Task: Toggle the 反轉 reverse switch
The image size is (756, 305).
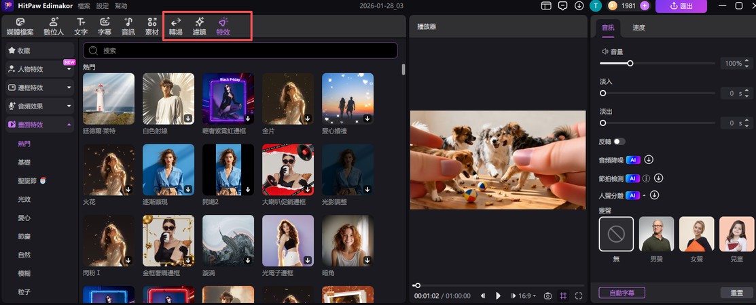Action: 619,142
